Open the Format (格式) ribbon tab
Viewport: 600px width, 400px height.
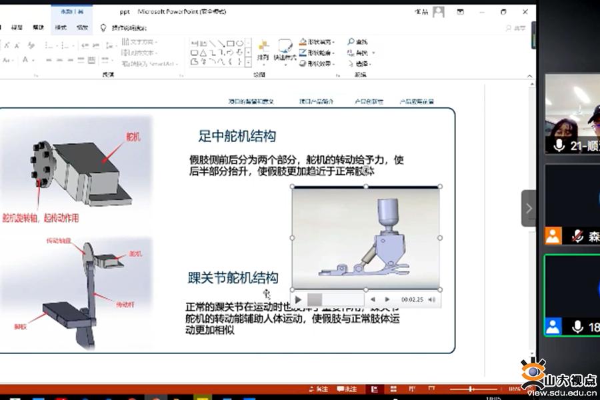point(61,27)
